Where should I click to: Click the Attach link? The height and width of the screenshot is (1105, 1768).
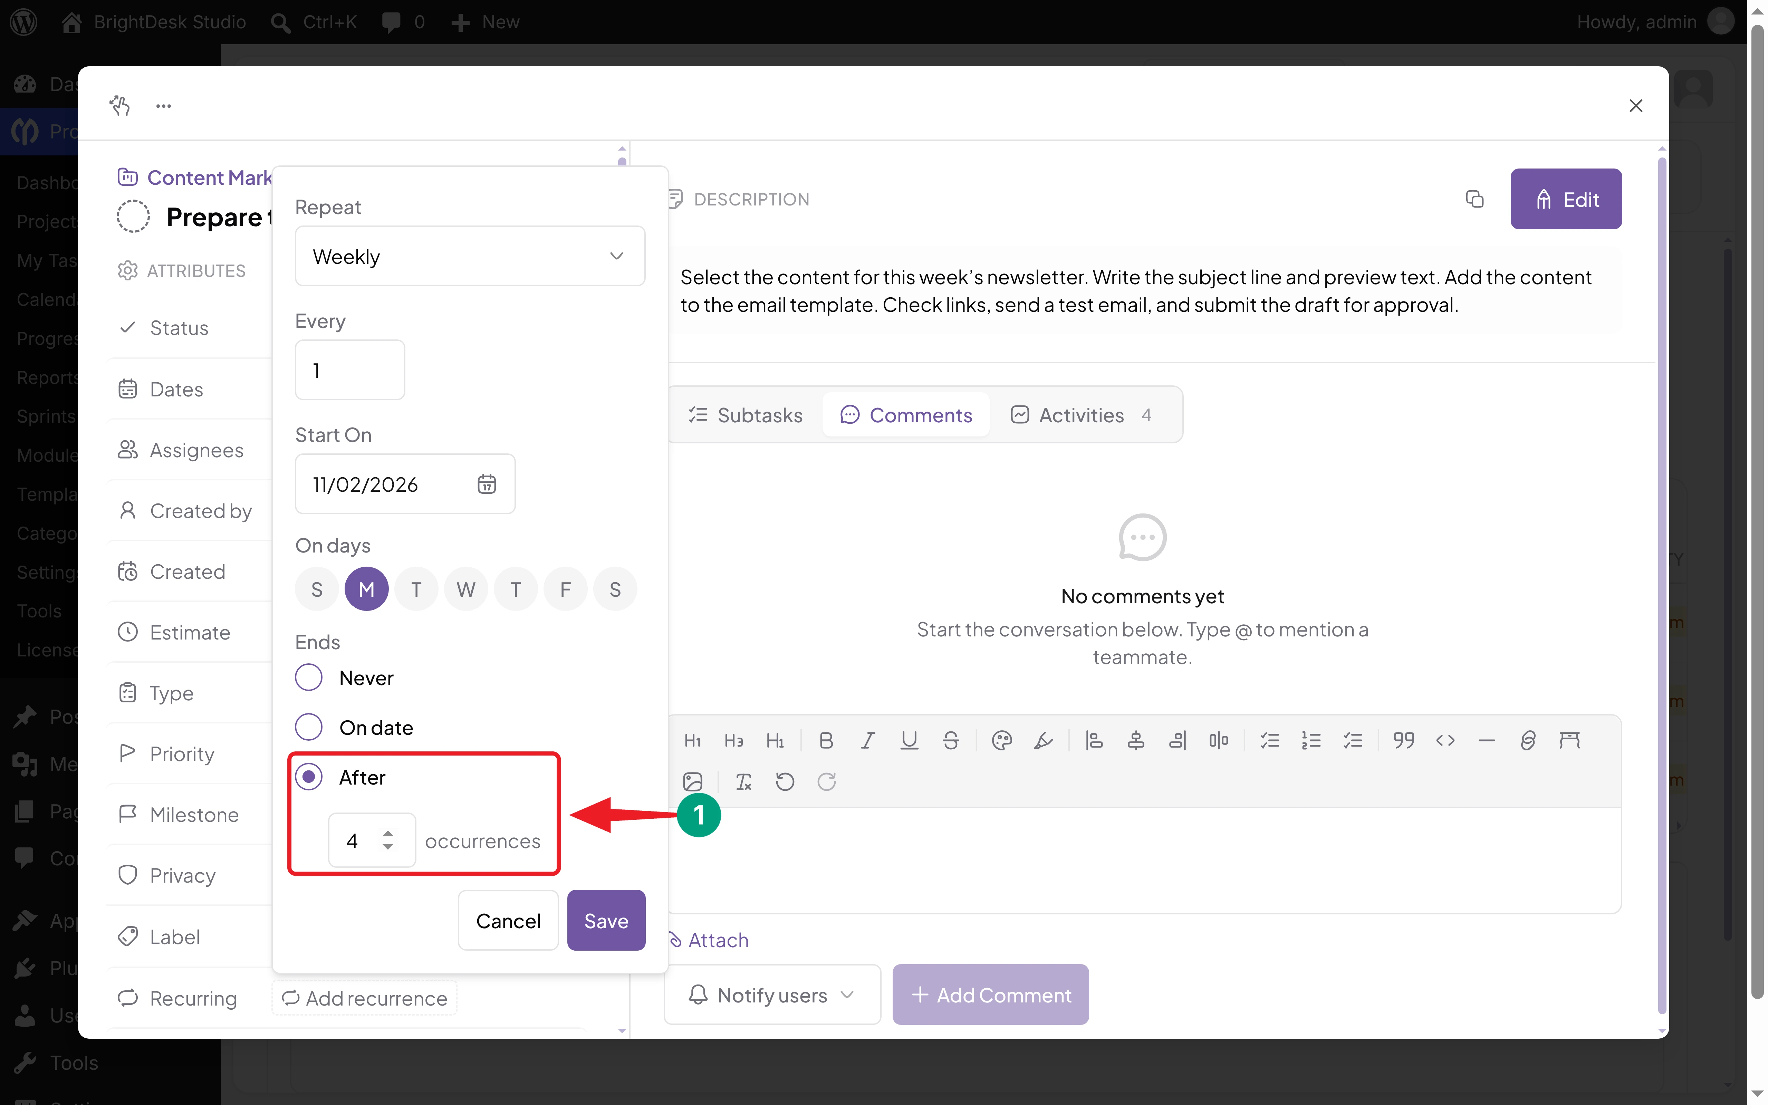(x=709, y=940)
